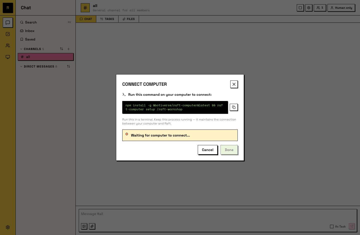Open the Tasks checklist rail icon

click(8, 34)
